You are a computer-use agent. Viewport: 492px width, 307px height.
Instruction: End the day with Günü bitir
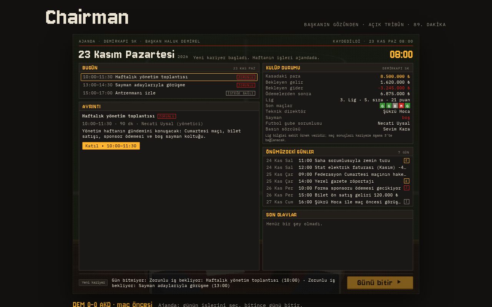pyautogui.click(x=380, y=282)
